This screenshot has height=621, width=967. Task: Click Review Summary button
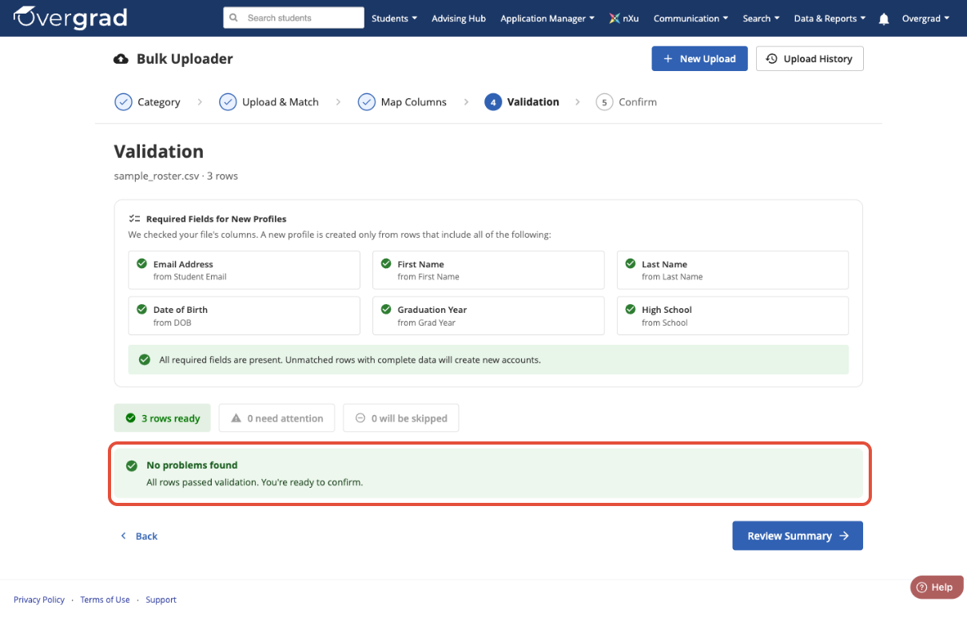pyautogui.click(x=798, y=536)
